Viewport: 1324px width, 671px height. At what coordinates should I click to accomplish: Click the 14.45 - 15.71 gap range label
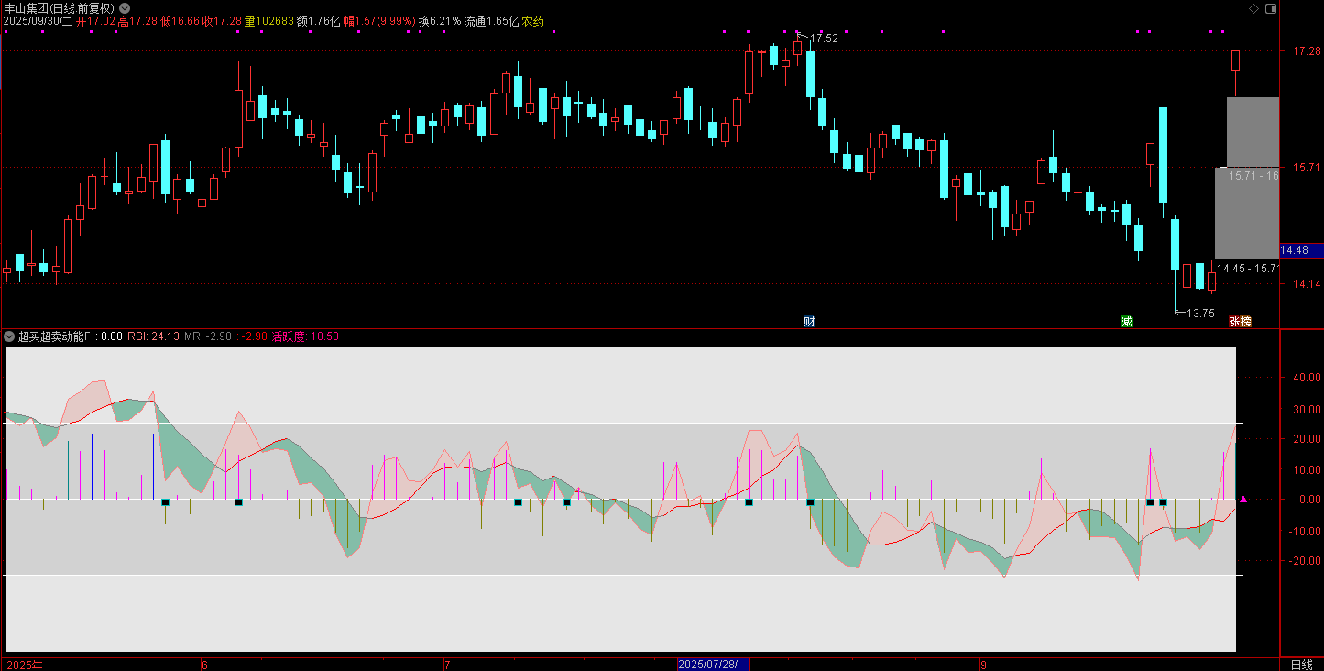pyautogui.click(x=1247, y=269)
